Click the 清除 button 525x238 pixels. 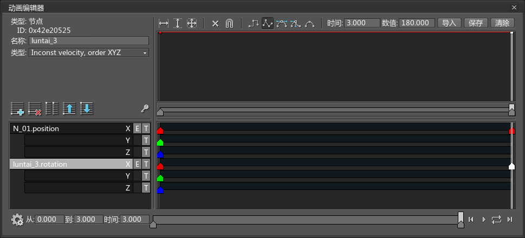pyautogui.click(x=503, y=23)
